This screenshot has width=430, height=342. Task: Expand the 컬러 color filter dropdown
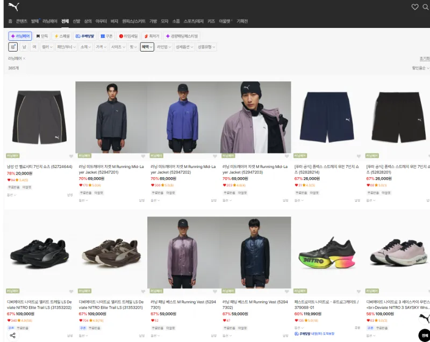[47, 47]
